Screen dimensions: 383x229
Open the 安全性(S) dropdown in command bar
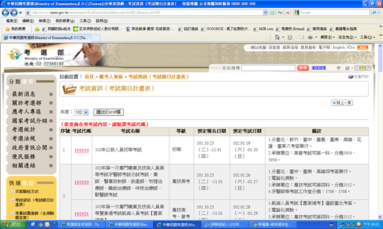pos(347,38)
